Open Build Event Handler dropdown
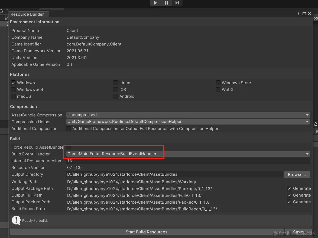 pyautogui.click(x=188, y=154)
